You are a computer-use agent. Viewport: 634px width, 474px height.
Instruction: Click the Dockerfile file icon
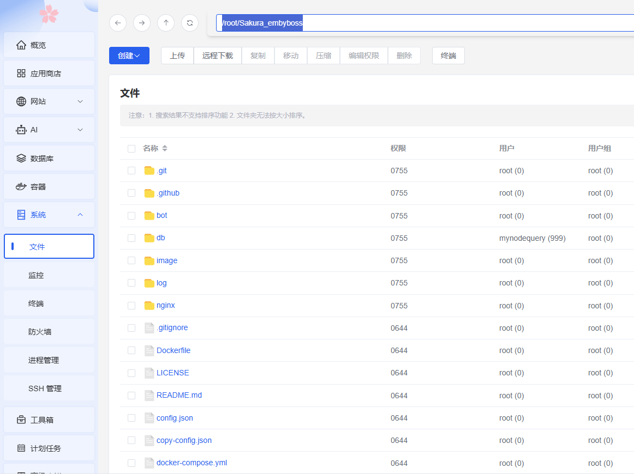coord(149,350)
